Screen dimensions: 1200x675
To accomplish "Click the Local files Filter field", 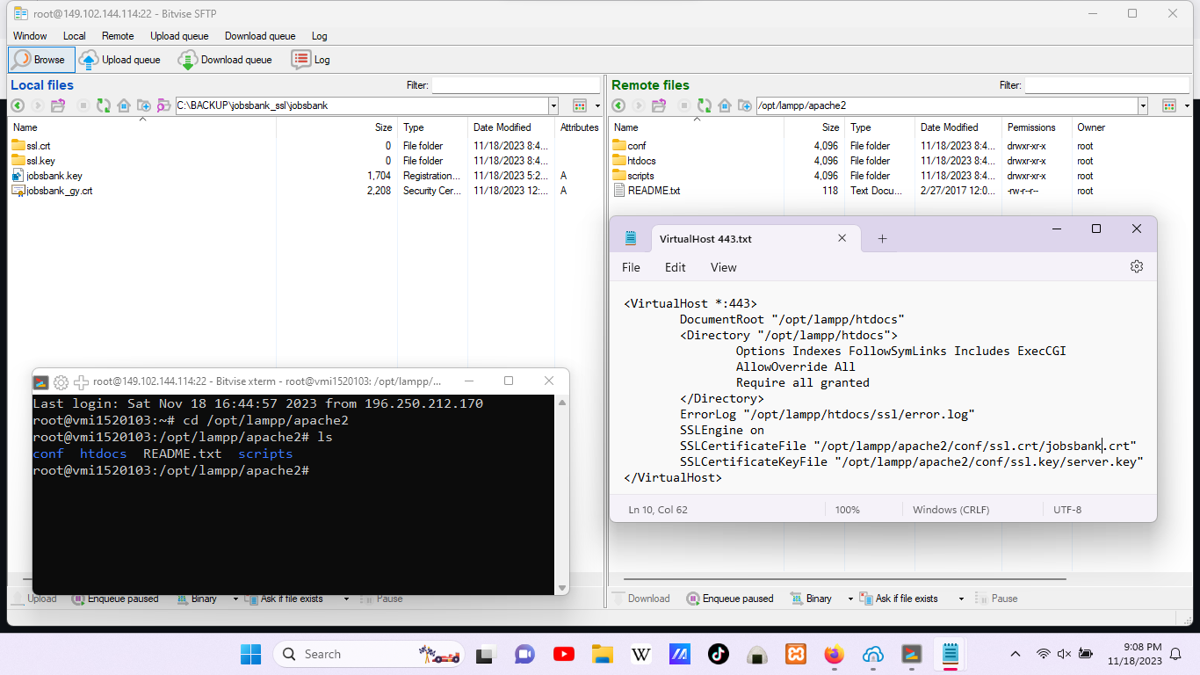I will (516, 85).
